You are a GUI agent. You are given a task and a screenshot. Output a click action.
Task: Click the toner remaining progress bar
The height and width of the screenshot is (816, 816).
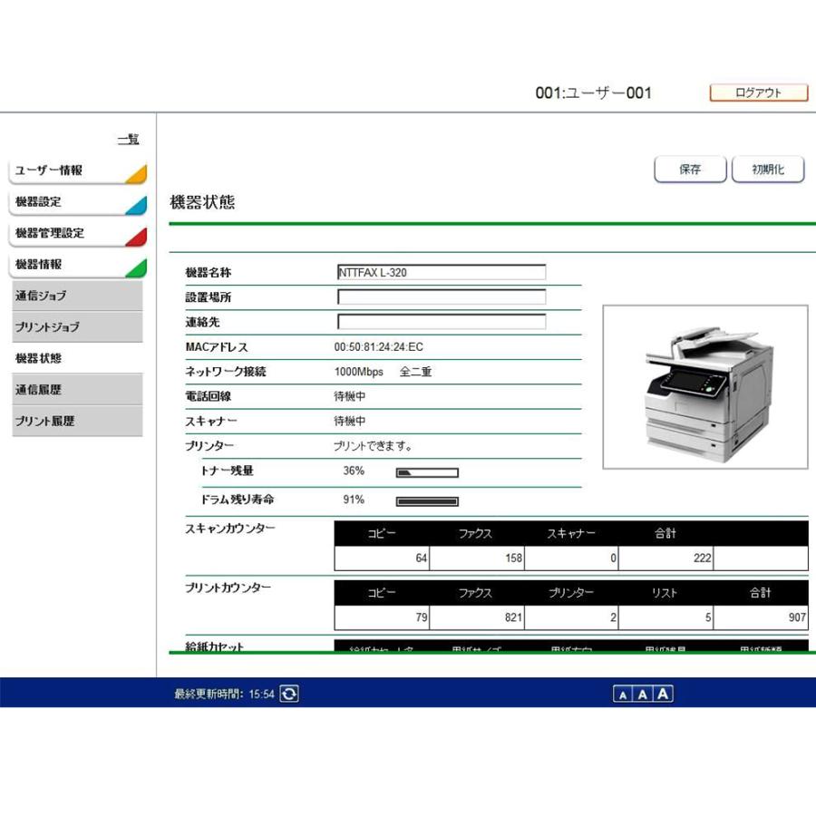(426, 471)
